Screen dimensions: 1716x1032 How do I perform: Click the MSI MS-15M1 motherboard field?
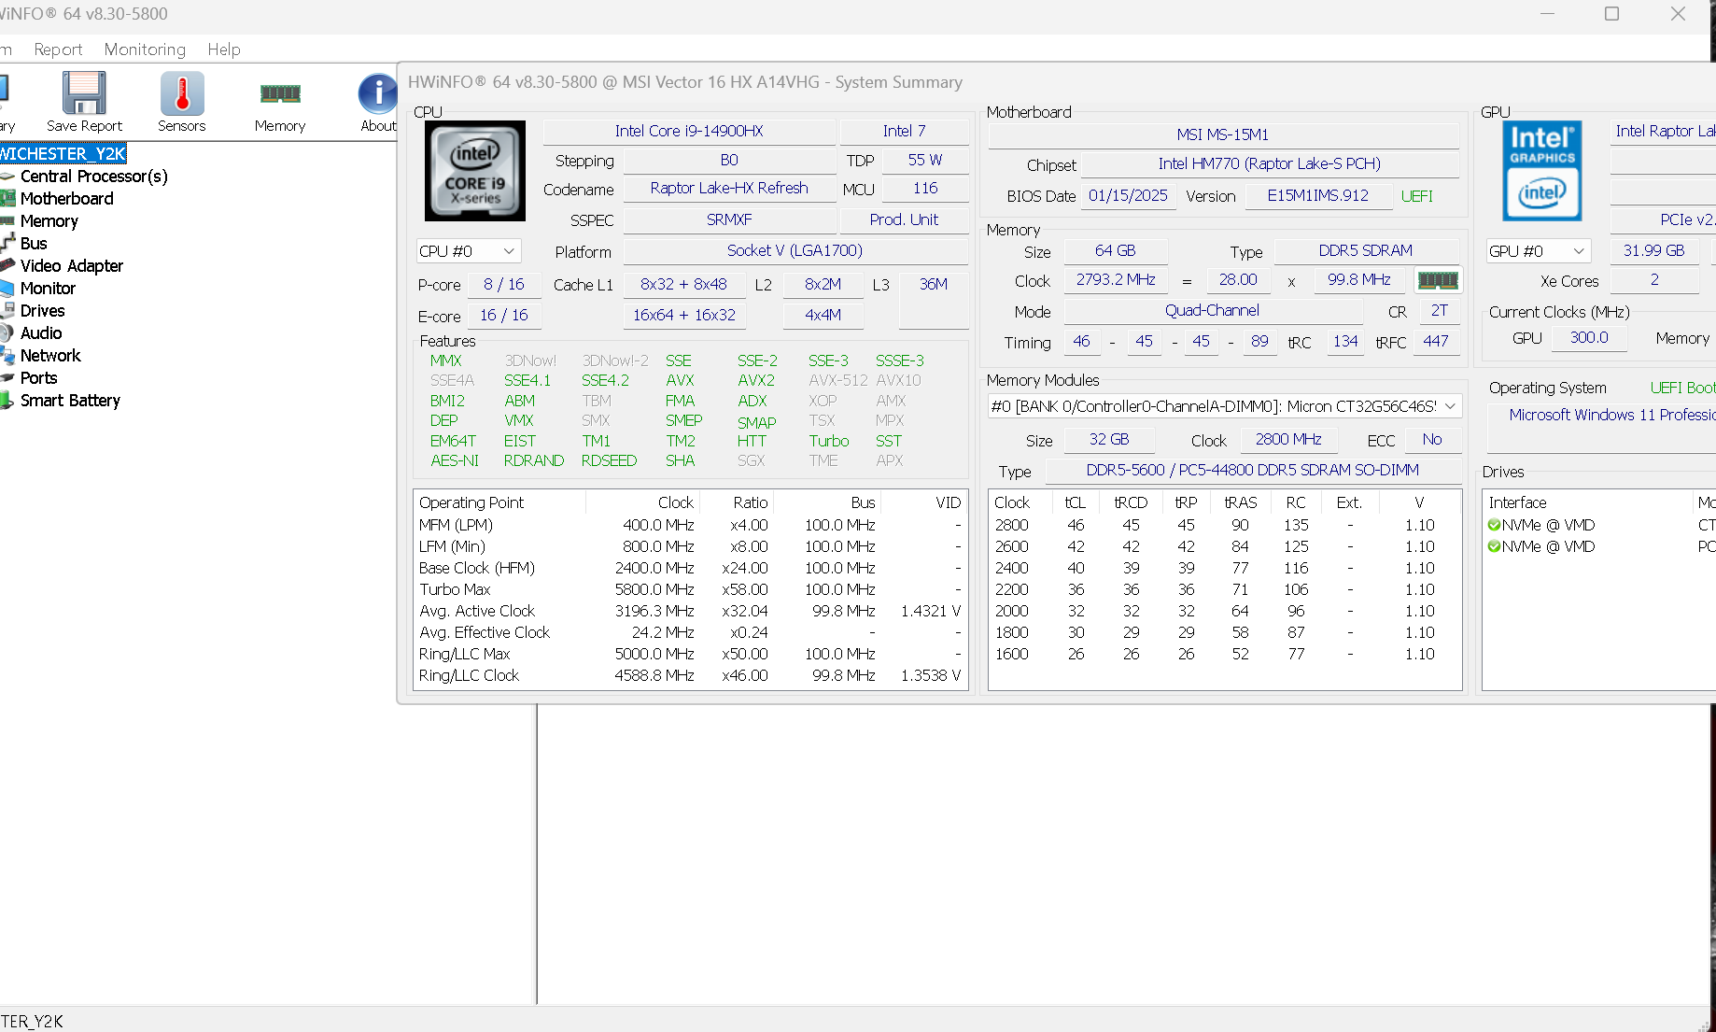1223,134
